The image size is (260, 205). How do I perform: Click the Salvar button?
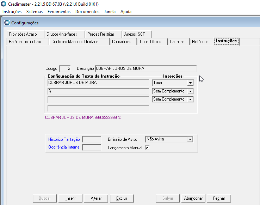168,198
